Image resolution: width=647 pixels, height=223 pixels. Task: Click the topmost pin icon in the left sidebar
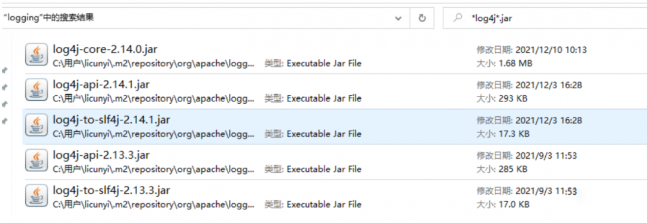pos(5,70)
